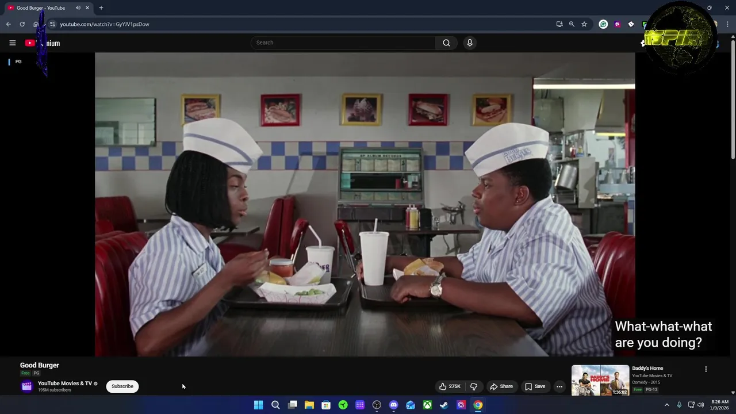736x414 pixels.
Task: Open a new tab with the plus icon
Action: pyautogui.click(x=101, y=8)
